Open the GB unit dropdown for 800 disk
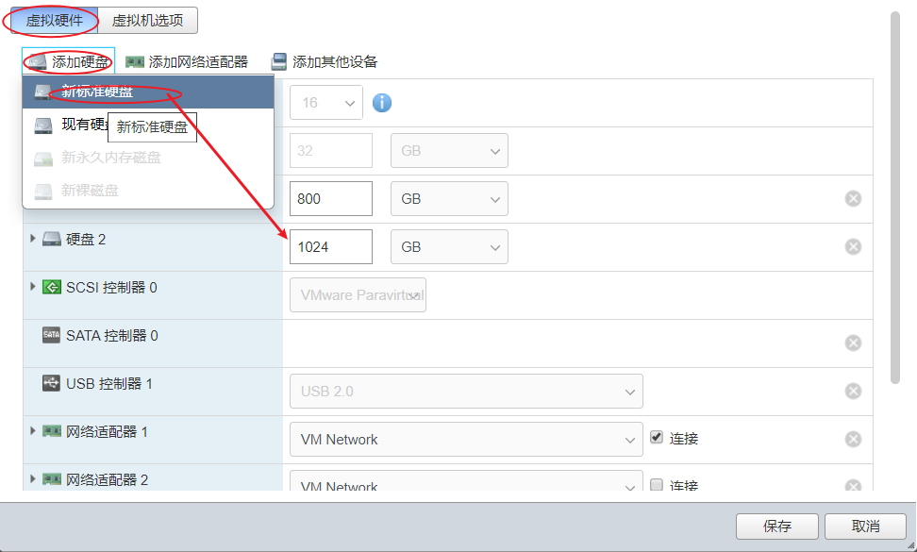This screenshot has height=552, width=917. [x=449, y=199]
